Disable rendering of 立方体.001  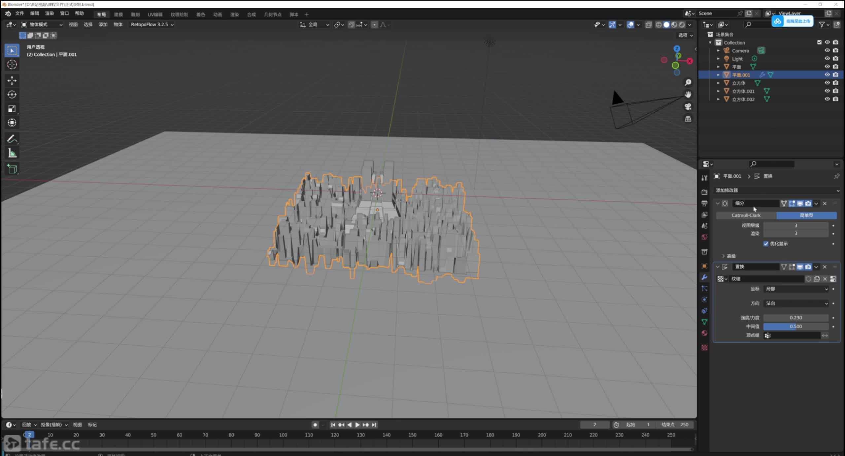pyautogui.click(x=835, y=91)
